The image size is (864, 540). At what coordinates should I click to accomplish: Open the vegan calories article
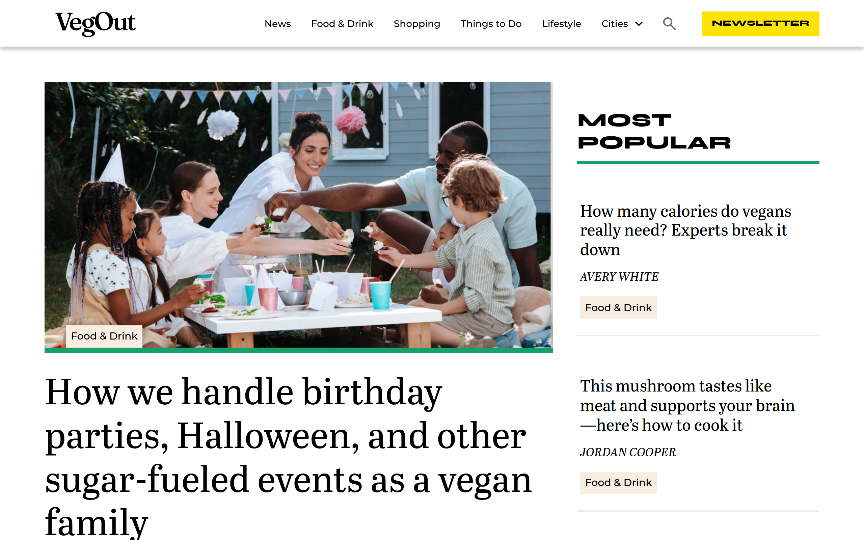pos(685,231)
